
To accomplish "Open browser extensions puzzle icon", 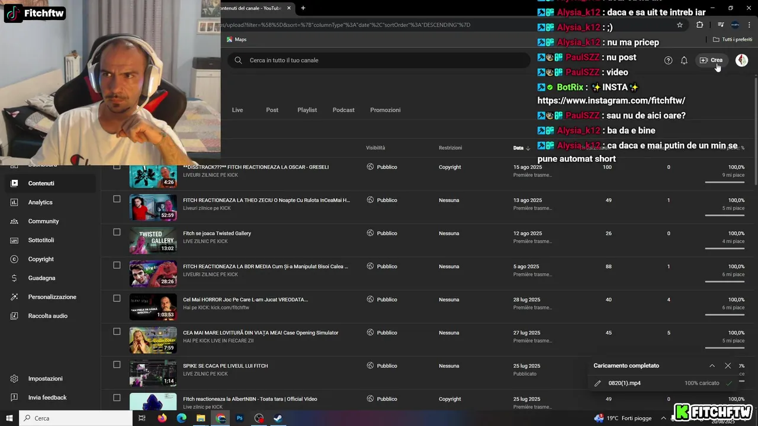I will pyautogui.click(x=700, y=25).
